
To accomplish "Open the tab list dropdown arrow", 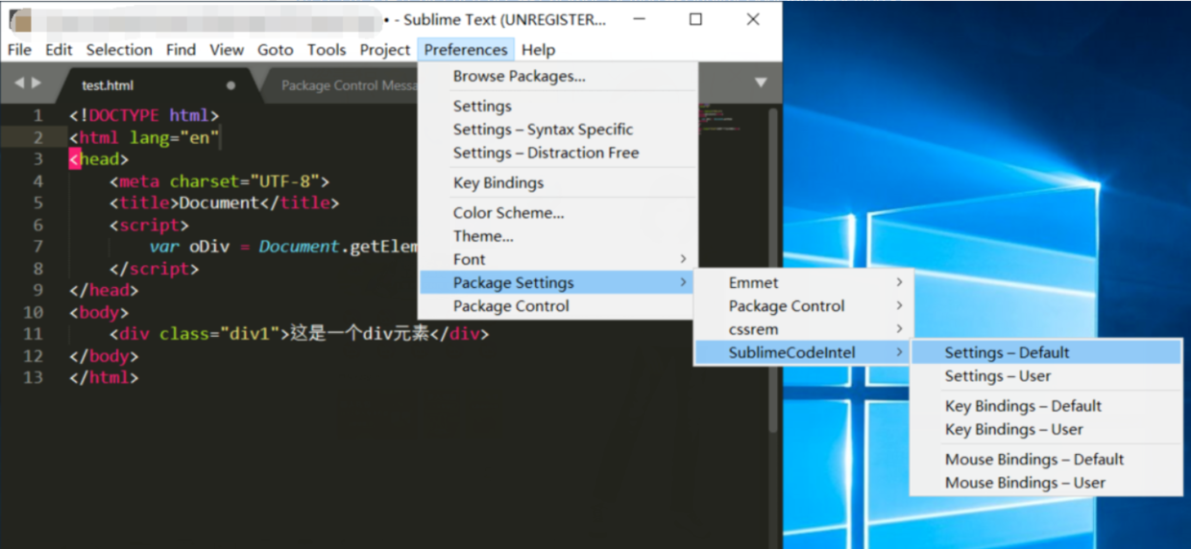I will (761, 84).
